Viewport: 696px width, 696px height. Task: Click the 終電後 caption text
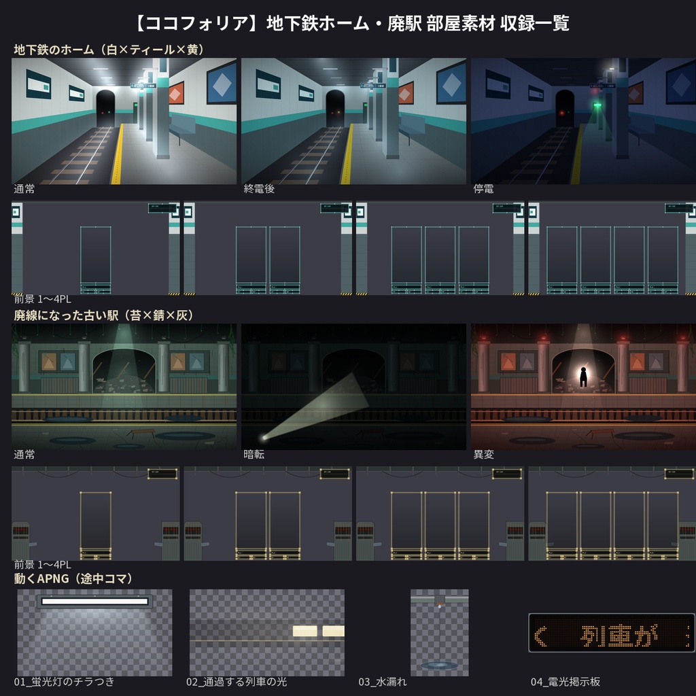[259, 189]
